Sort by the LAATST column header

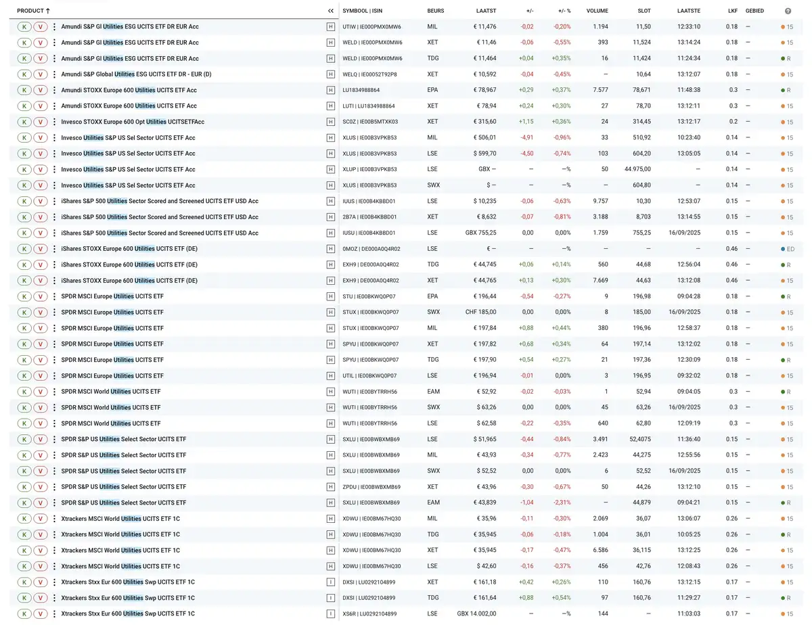pyautogui.click(x=486, y=11)
